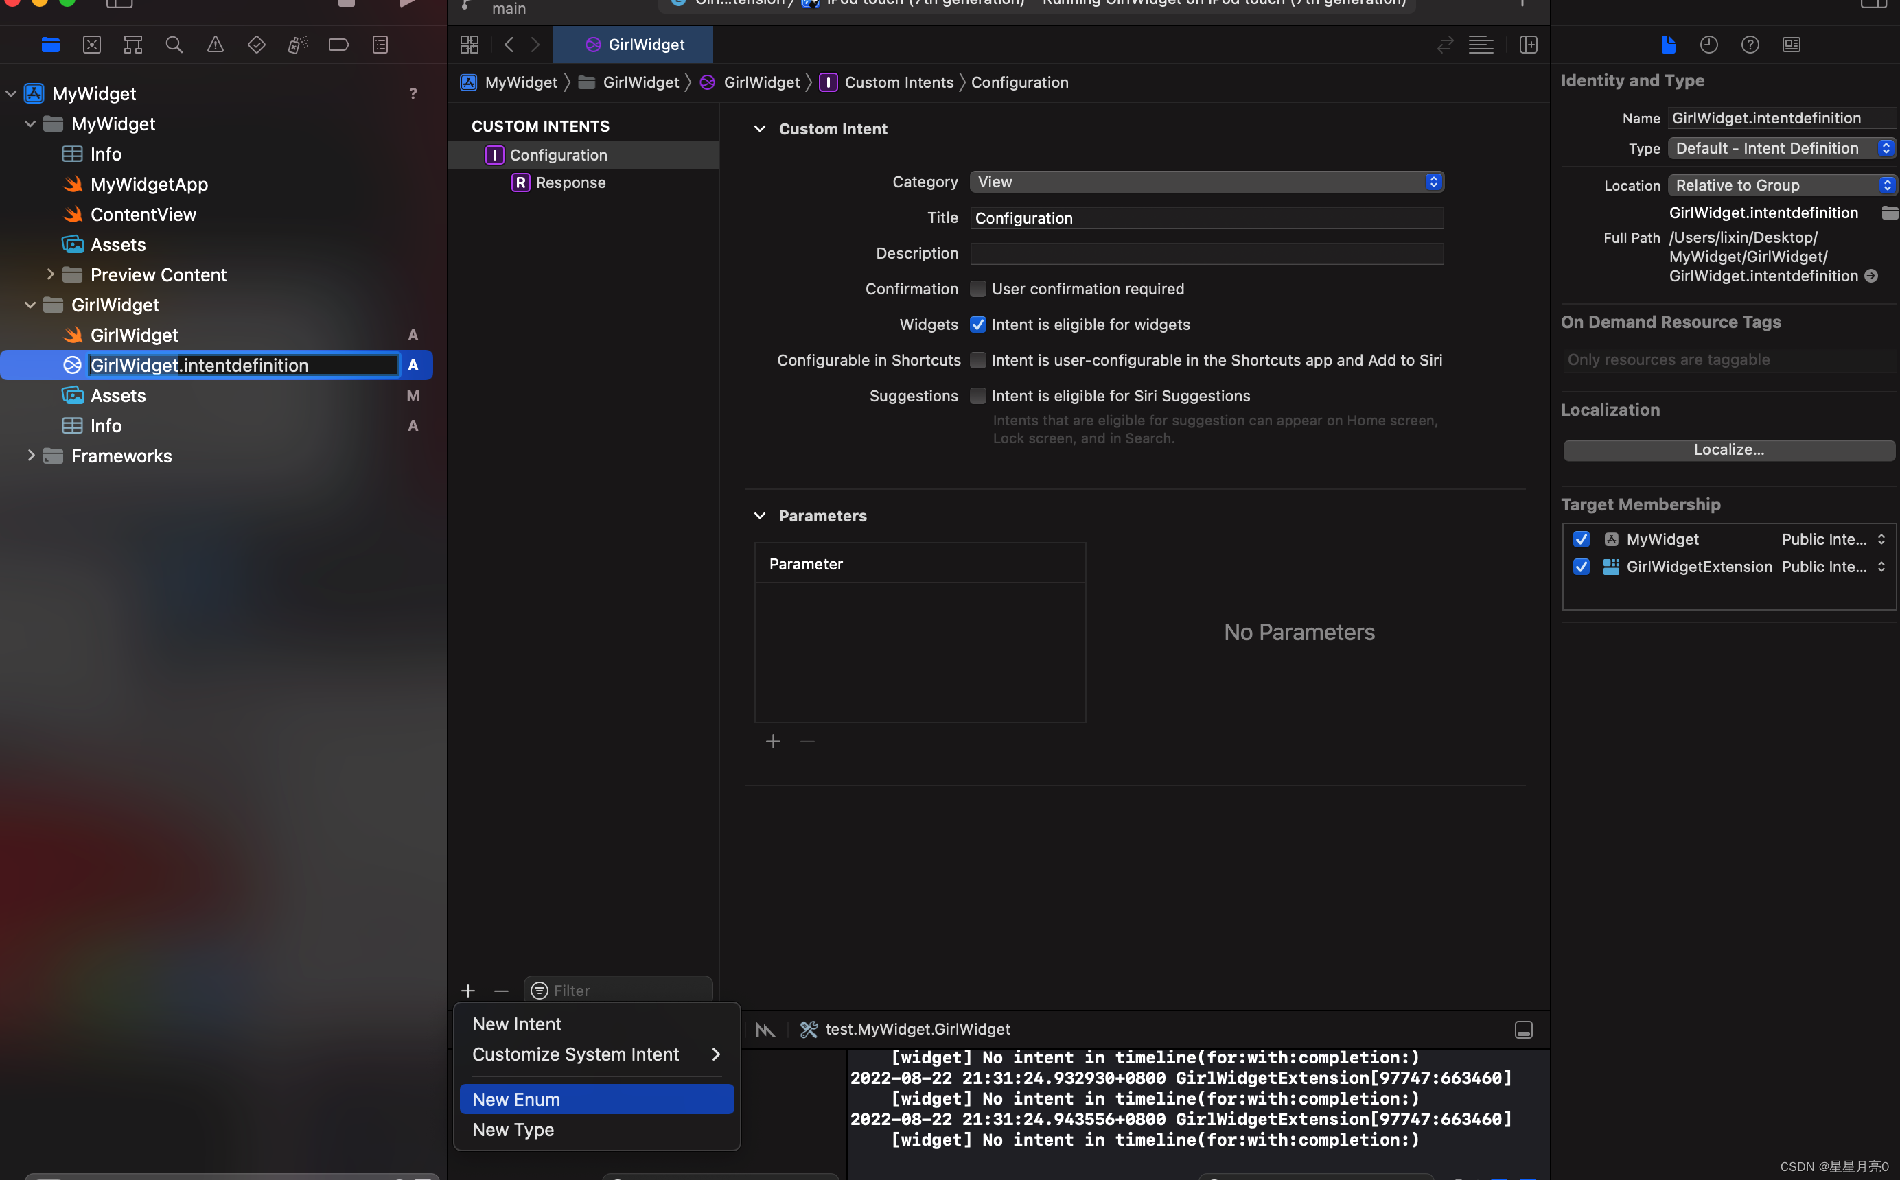Open the Breakpoint navigator icon

pos(339,45)
